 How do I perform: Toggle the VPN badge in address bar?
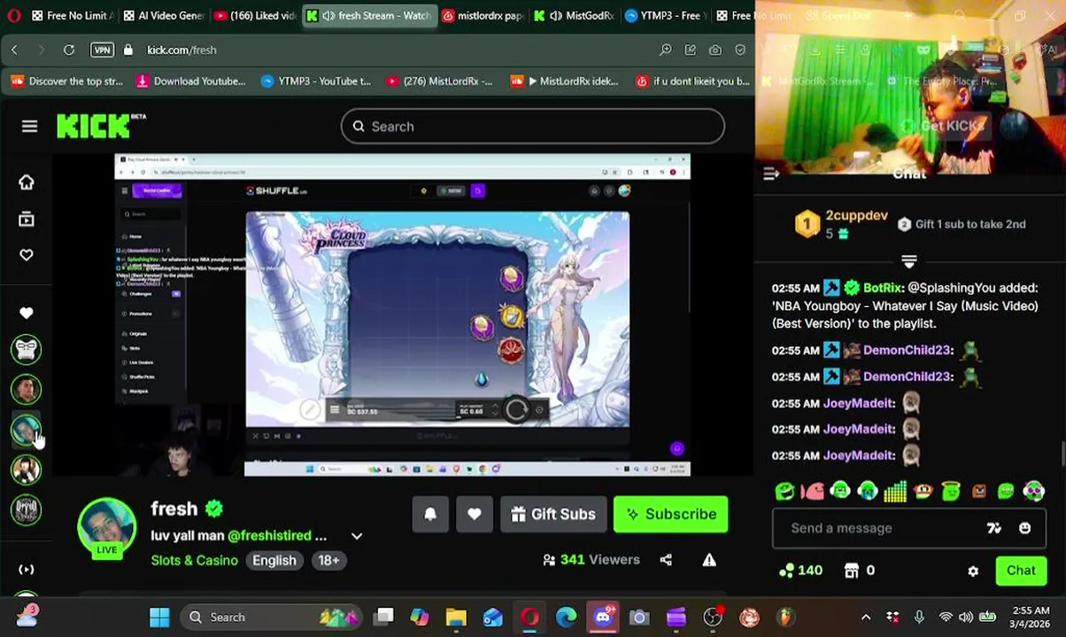102,50
